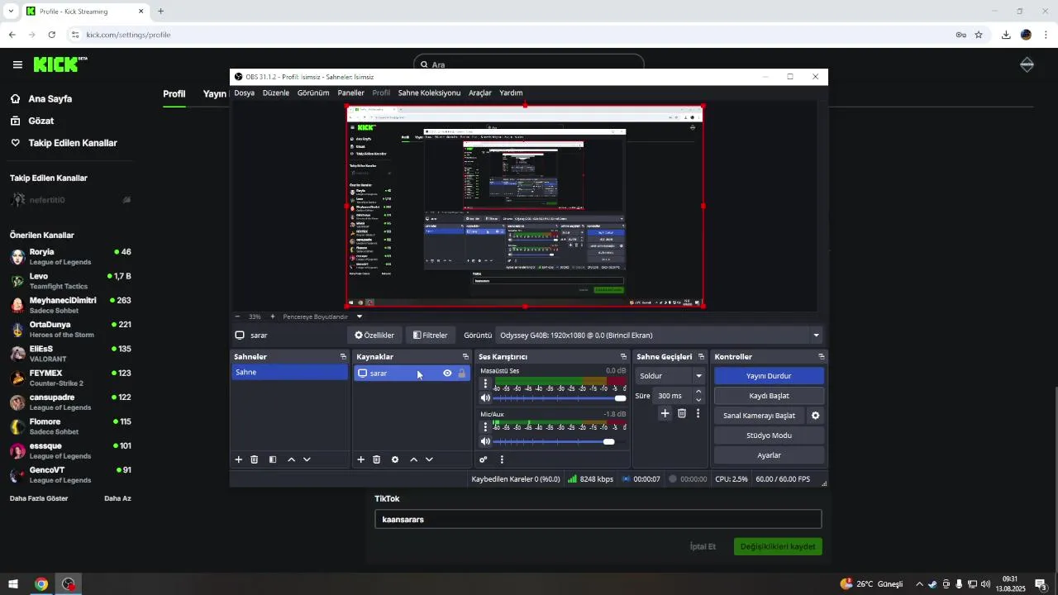Move source up in Kaynaklar panel
The height and width of the screenshot is (595, 1058).
click(x=413, y=459)
